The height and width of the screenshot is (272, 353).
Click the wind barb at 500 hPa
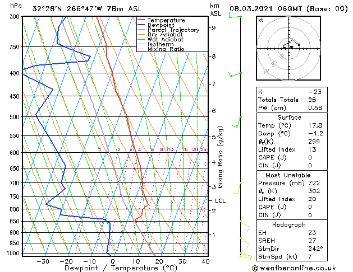pyautogui.click(x=237, y=122)
